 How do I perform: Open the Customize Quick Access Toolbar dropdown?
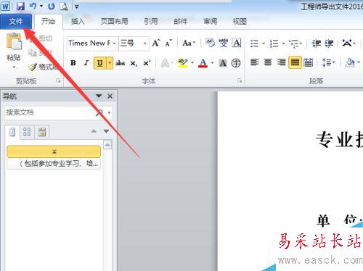coord(76,7)
